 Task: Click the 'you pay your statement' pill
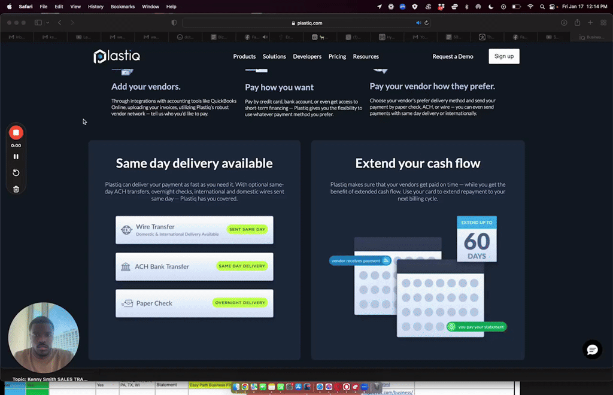click(x=477, y=327)
